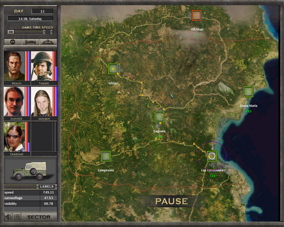Screen dimensions: 284x227
Task: Click the Campesino town marker
Action: click(106, 156)
